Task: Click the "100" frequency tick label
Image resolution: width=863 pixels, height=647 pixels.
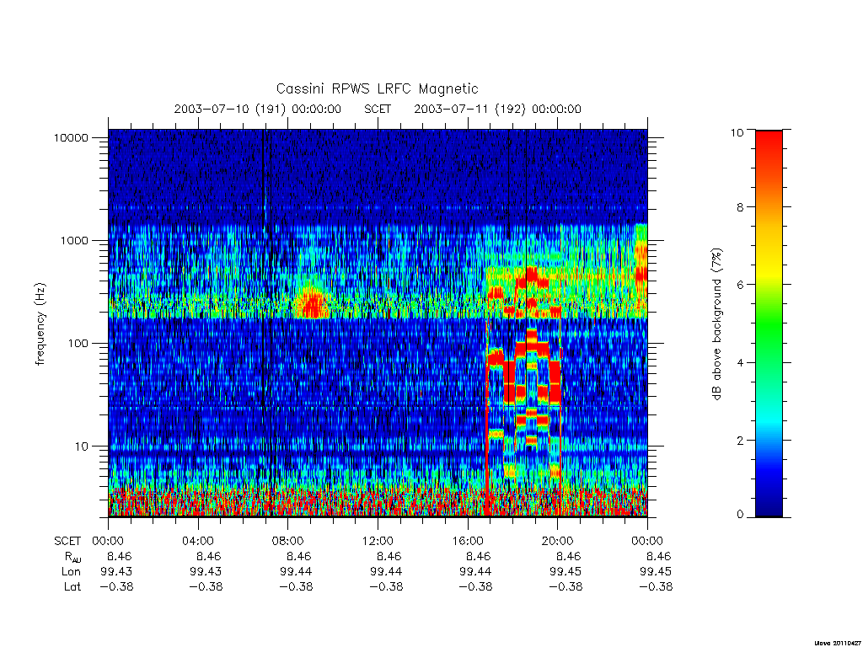Action: pyautogui.click(x=78, y=344)
